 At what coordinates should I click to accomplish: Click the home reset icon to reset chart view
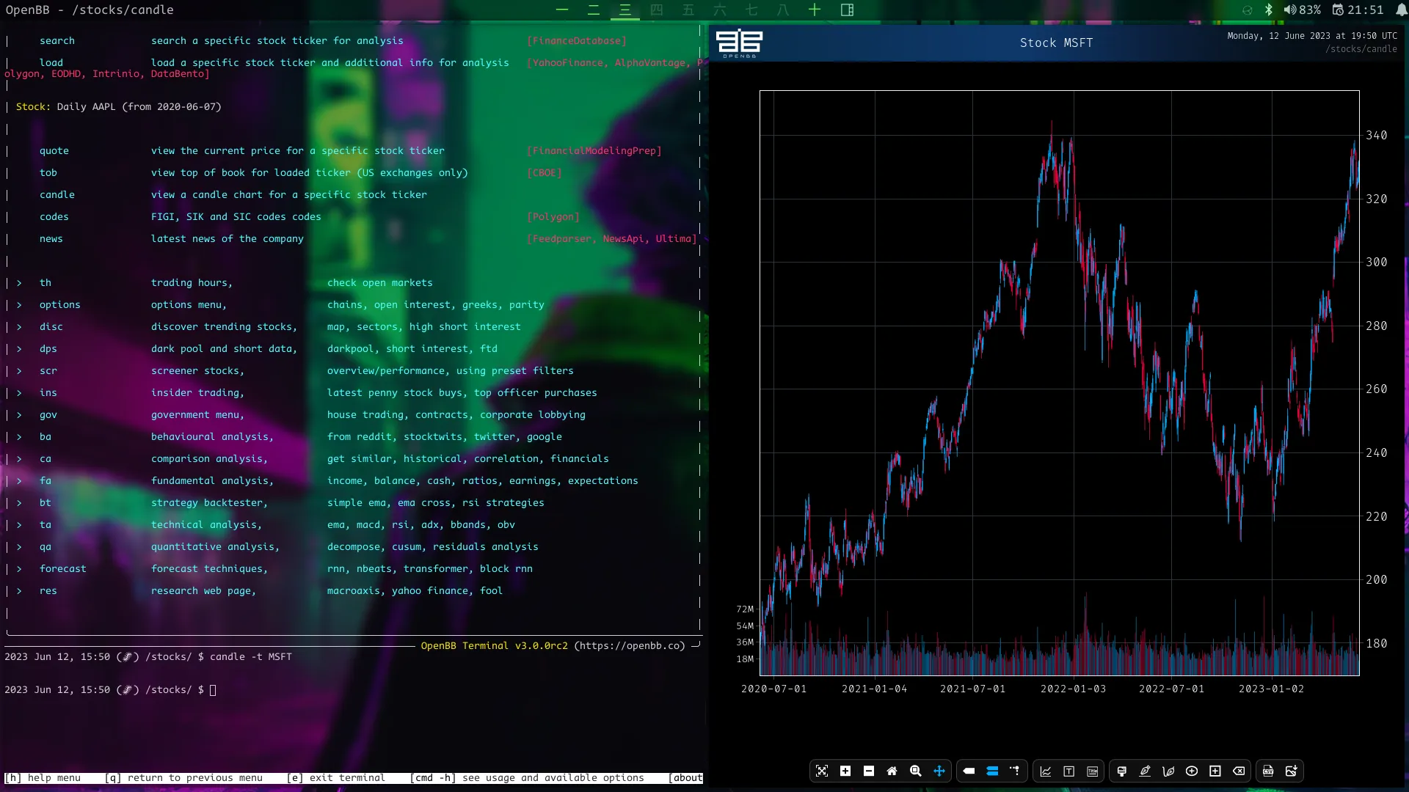(892, 771)
